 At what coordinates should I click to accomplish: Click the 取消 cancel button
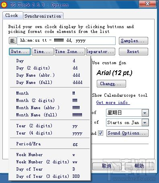pyautogui.click(x=107, y=166)
